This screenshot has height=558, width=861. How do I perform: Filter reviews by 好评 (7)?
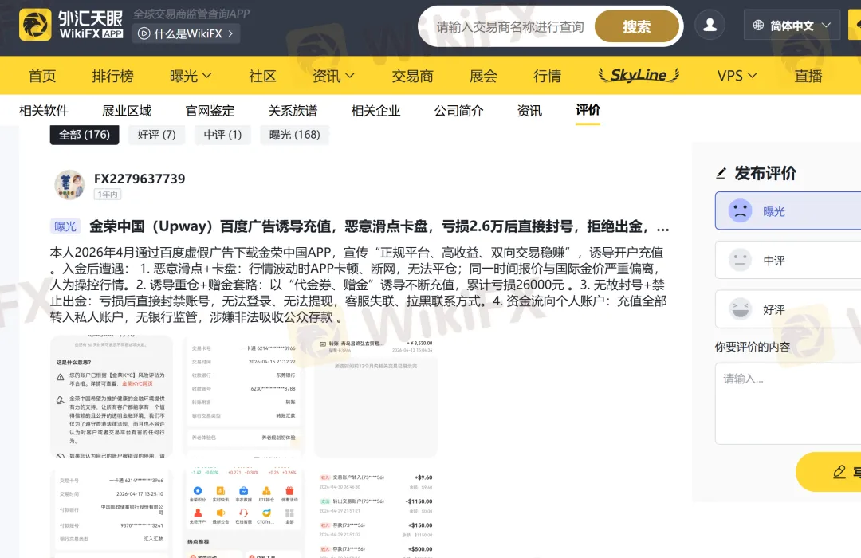[x=156, y=135]
